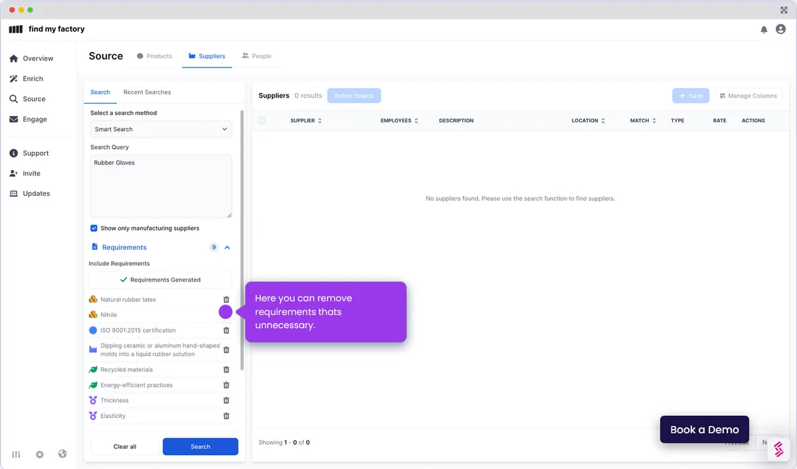797x469 pixels.
Task: Click the blue Search button
Action: click(x=201, y=446)
